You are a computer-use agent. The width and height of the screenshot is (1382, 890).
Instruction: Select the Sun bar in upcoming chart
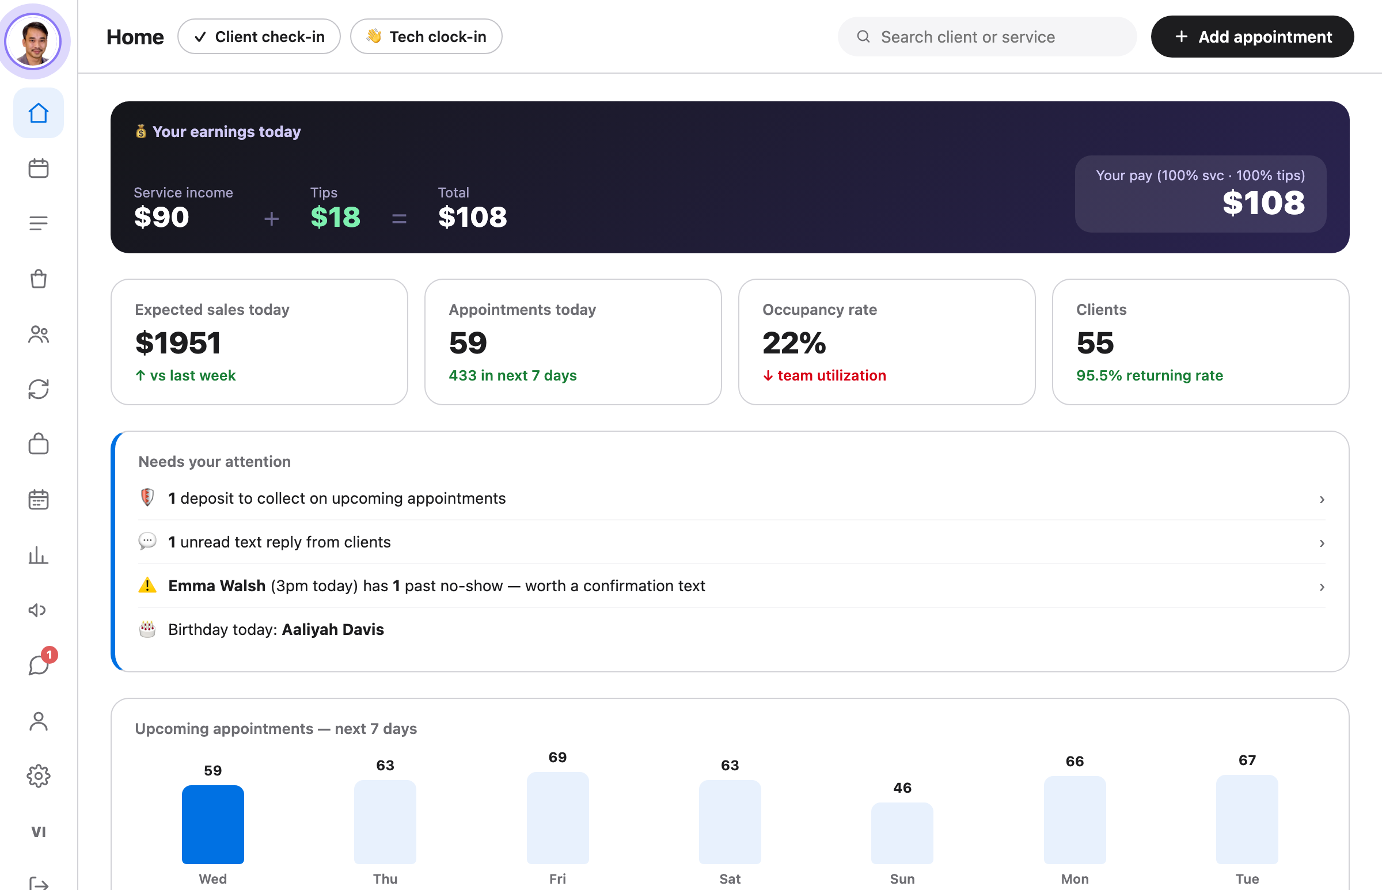[x=902, y=833]
